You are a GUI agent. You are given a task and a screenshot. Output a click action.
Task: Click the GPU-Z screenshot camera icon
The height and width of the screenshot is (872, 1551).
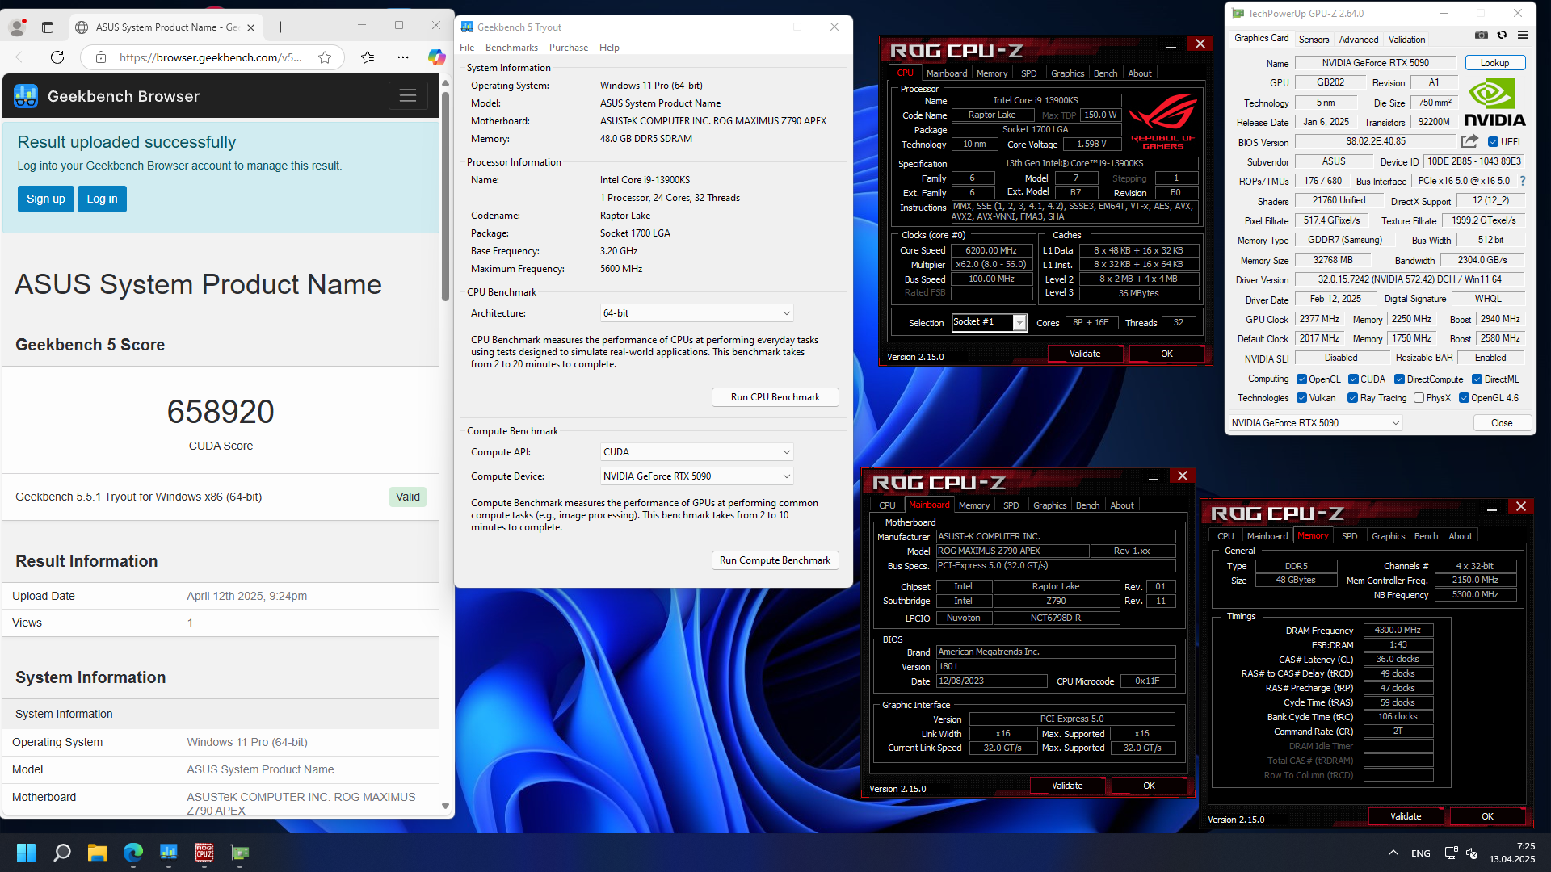[1481, 36]
